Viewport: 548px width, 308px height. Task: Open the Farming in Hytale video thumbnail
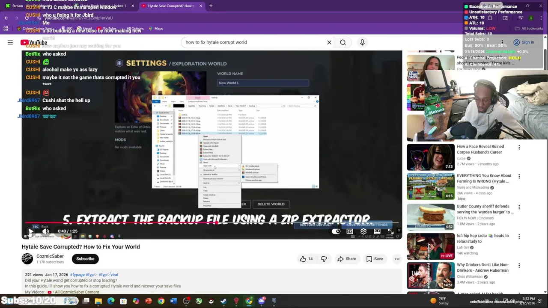coord(431,186)
